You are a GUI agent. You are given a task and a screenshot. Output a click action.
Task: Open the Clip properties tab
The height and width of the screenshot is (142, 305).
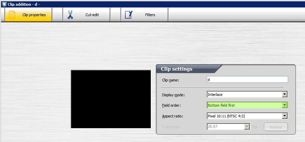pos(29,15)
